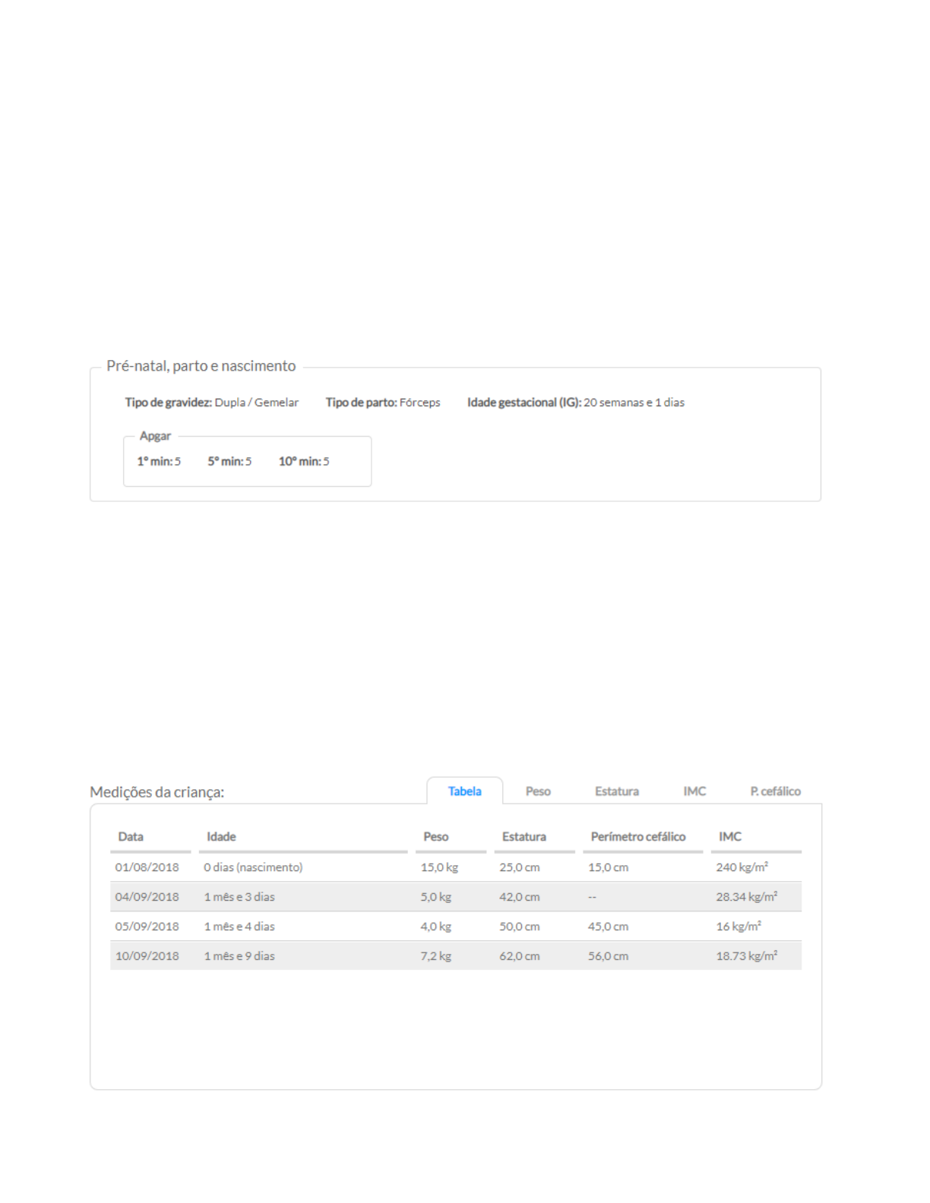
Task: Switch to the Tabela tab
Action: point(464,791)
